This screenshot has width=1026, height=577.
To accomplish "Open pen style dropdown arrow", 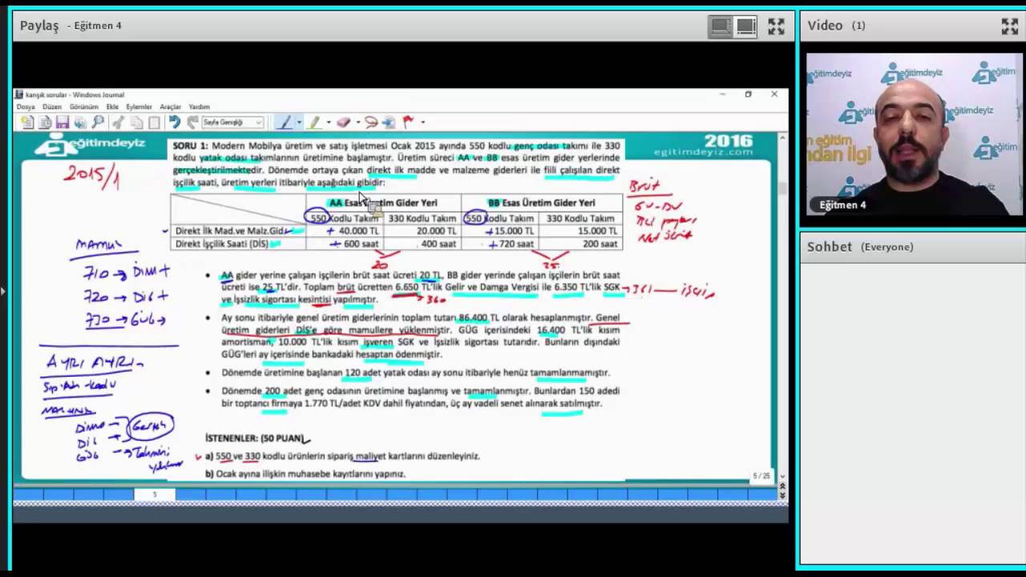I will 298,123.
